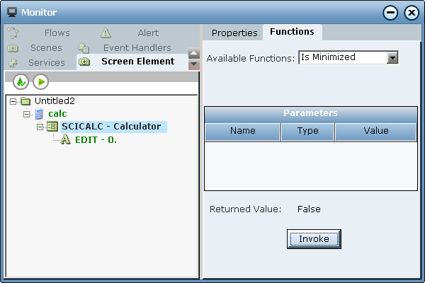Open the Event Handlers tab
Screen dimensions: 425x283
point(137,47)
